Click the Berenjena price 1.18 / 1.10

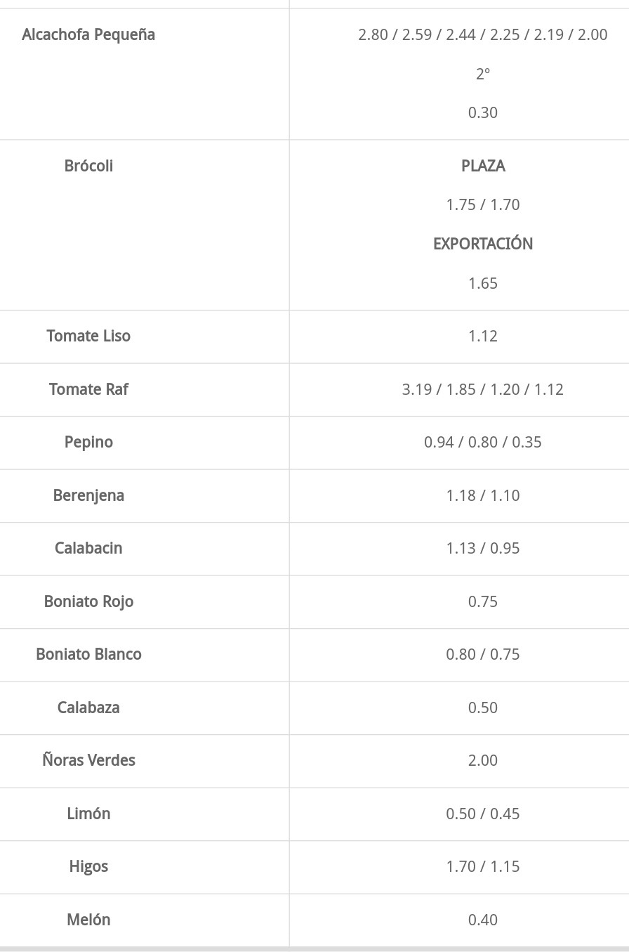point(483,495)
